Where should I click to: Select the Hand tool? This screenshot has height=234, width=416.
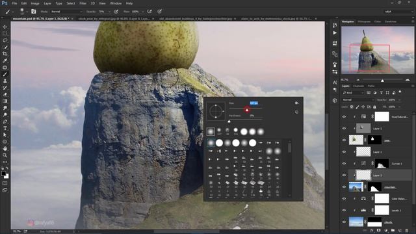click(x=5, y=149)
